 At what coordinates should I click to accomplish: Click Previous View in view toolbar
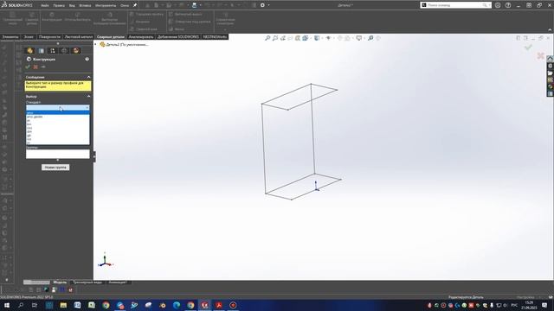coord(283,38)
